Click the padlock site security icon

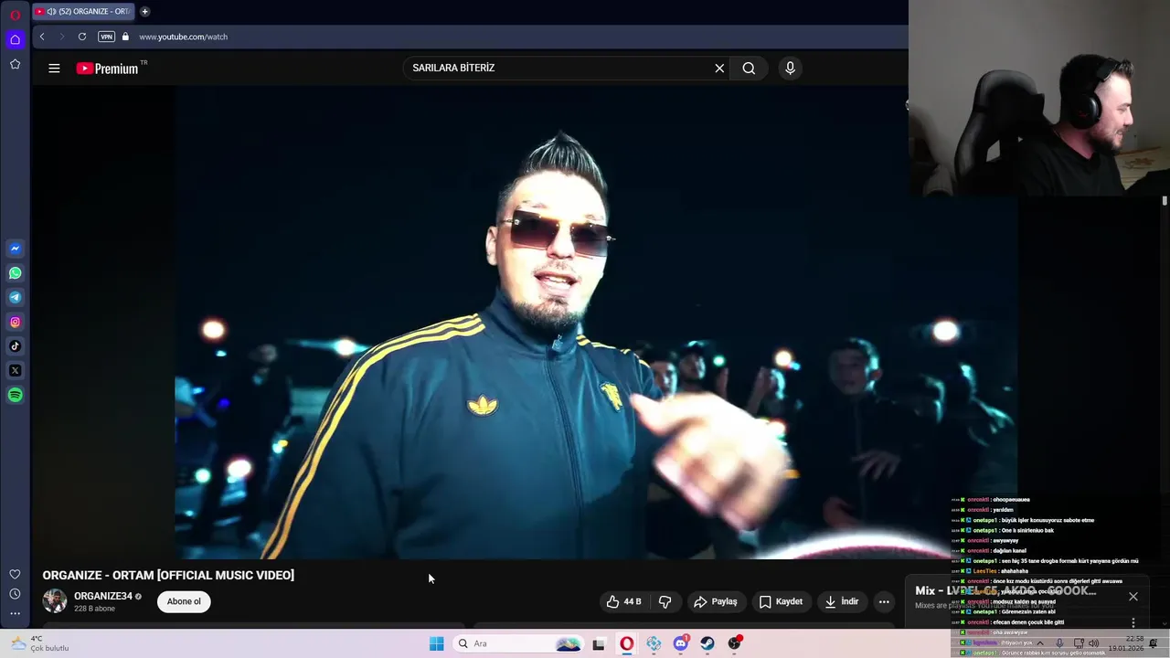click(126, 37)
